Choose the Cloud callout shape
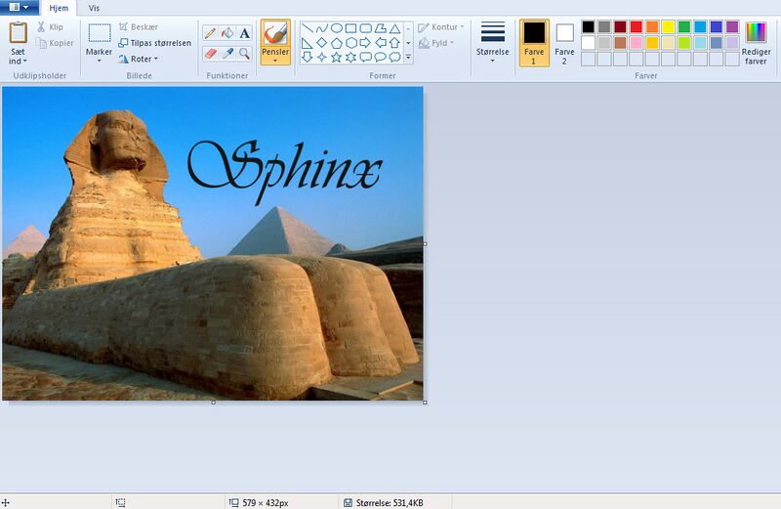The width and height of the screenshot is (781, 509). pos(394,58)
